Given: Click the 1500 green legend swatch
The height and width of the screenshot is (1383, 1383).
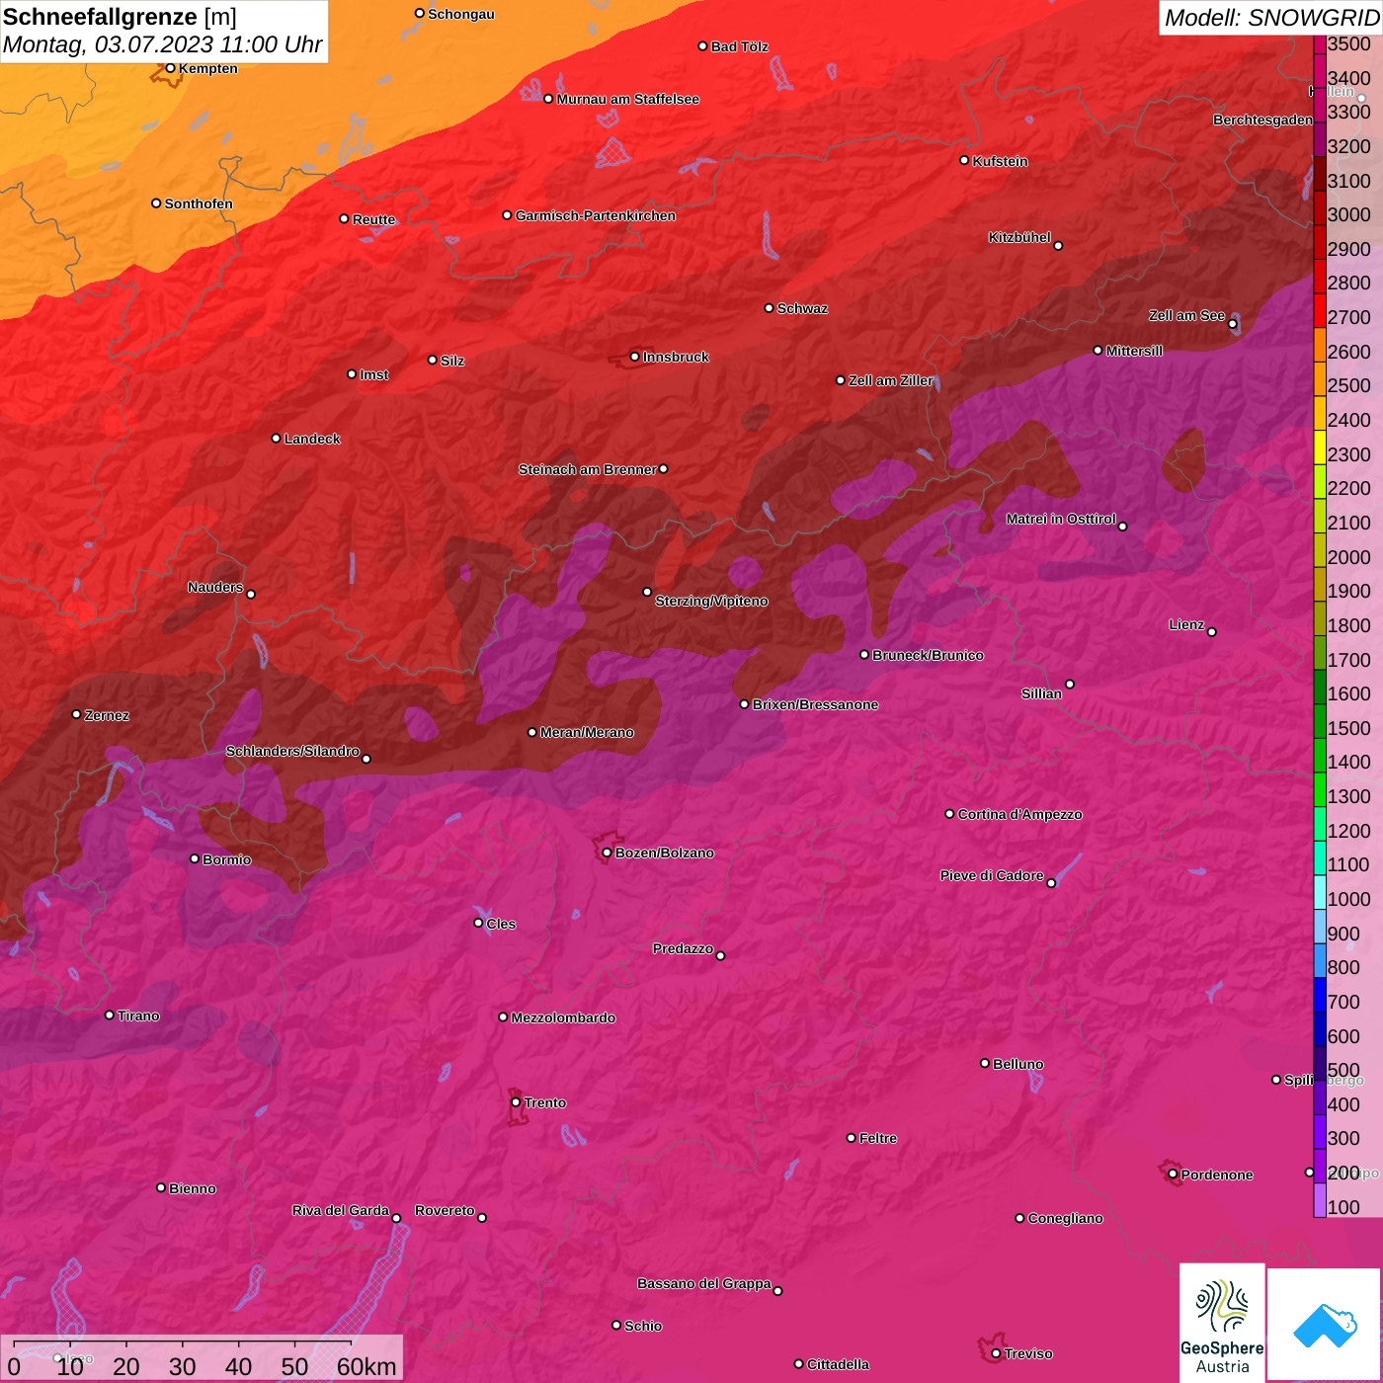Looking at the screenshot, I should coord(1320,721).
